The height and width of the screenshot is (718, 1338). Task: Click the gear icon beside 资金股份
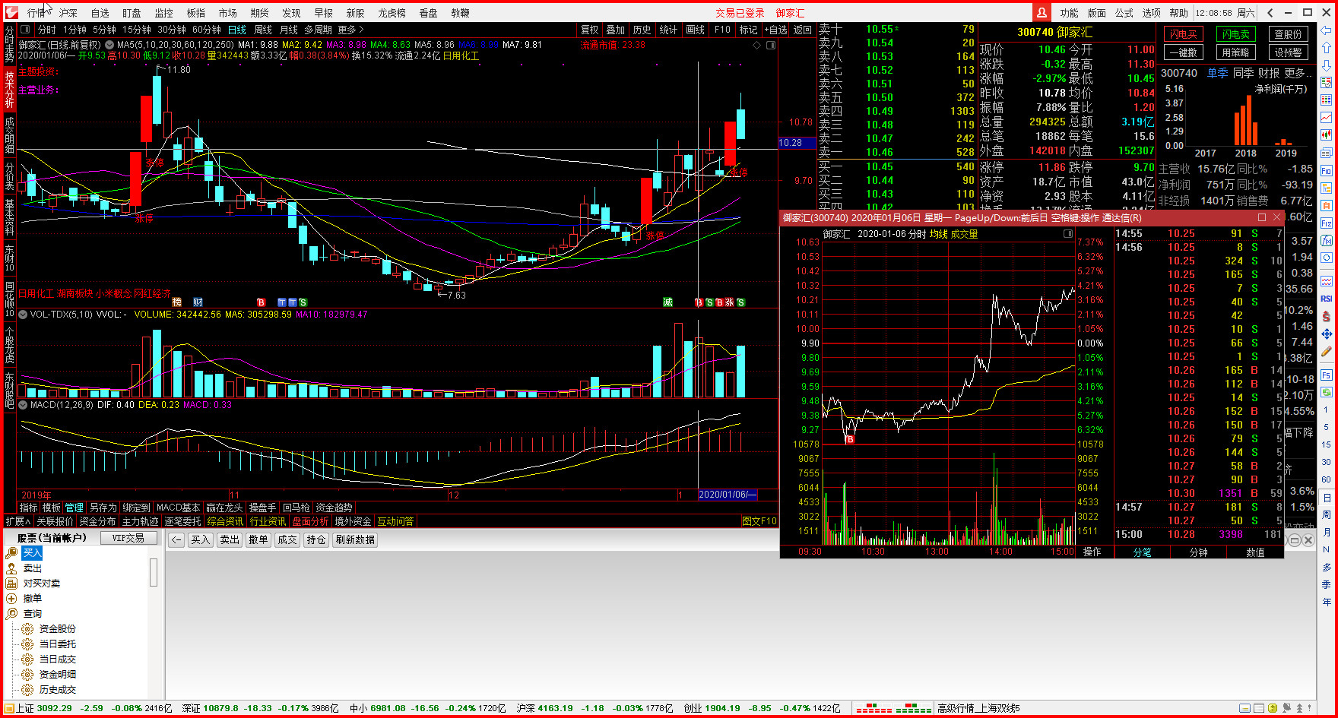coord(27,629)
